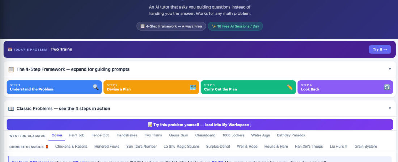Open the Sun Tzu's Number tab
Screen dimensions: 398x162
click(141, 146)
